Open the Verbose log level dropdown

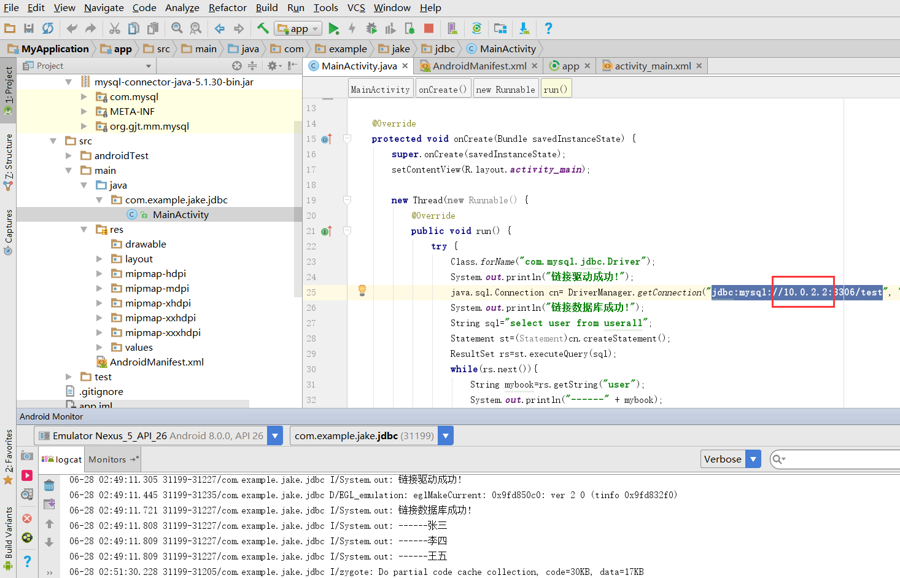(731, 459)
